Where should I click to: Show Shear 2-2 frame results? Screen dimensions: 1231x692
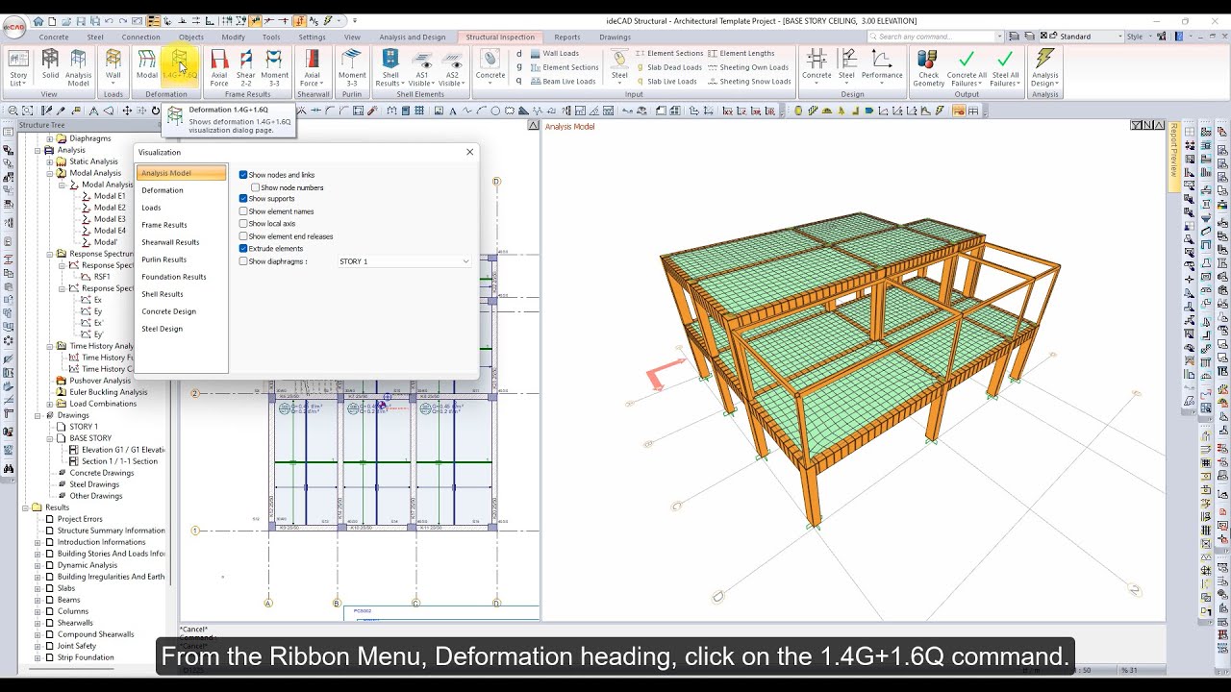click(246, 67)
